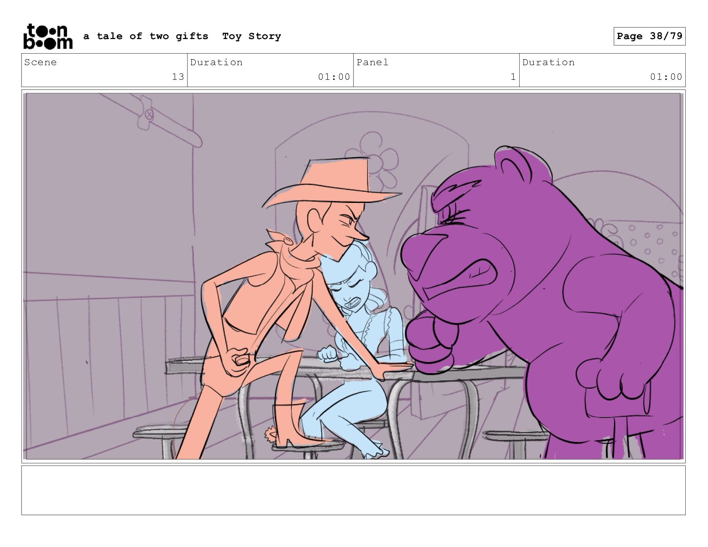Image resolution: width=708 pixels, height=547 pixels.
Task: Click the panel number '1'
Action: tap(513, 77)
